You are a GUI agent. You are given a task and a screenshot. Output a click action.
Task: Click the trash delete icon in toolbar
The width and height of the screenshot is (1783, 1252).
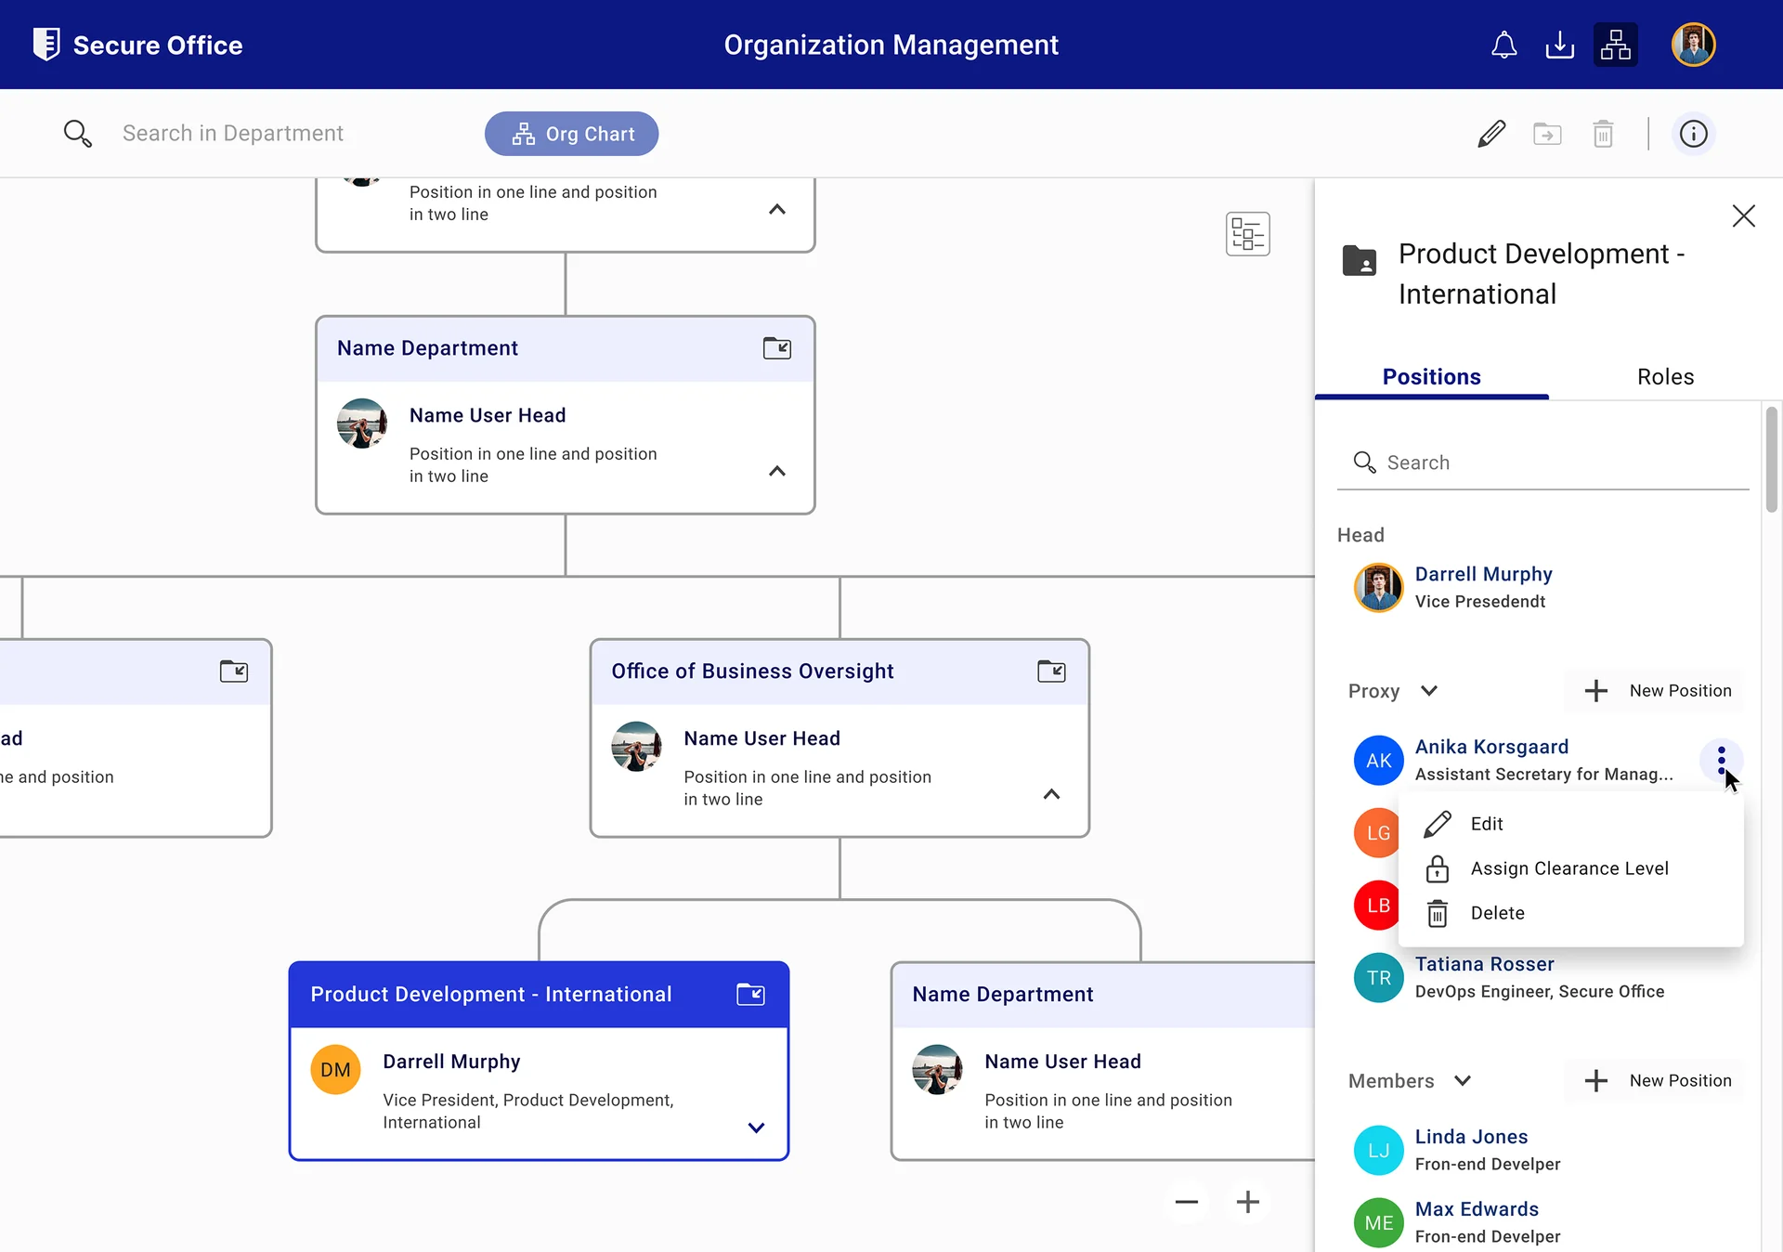(x=1603, y=134)
